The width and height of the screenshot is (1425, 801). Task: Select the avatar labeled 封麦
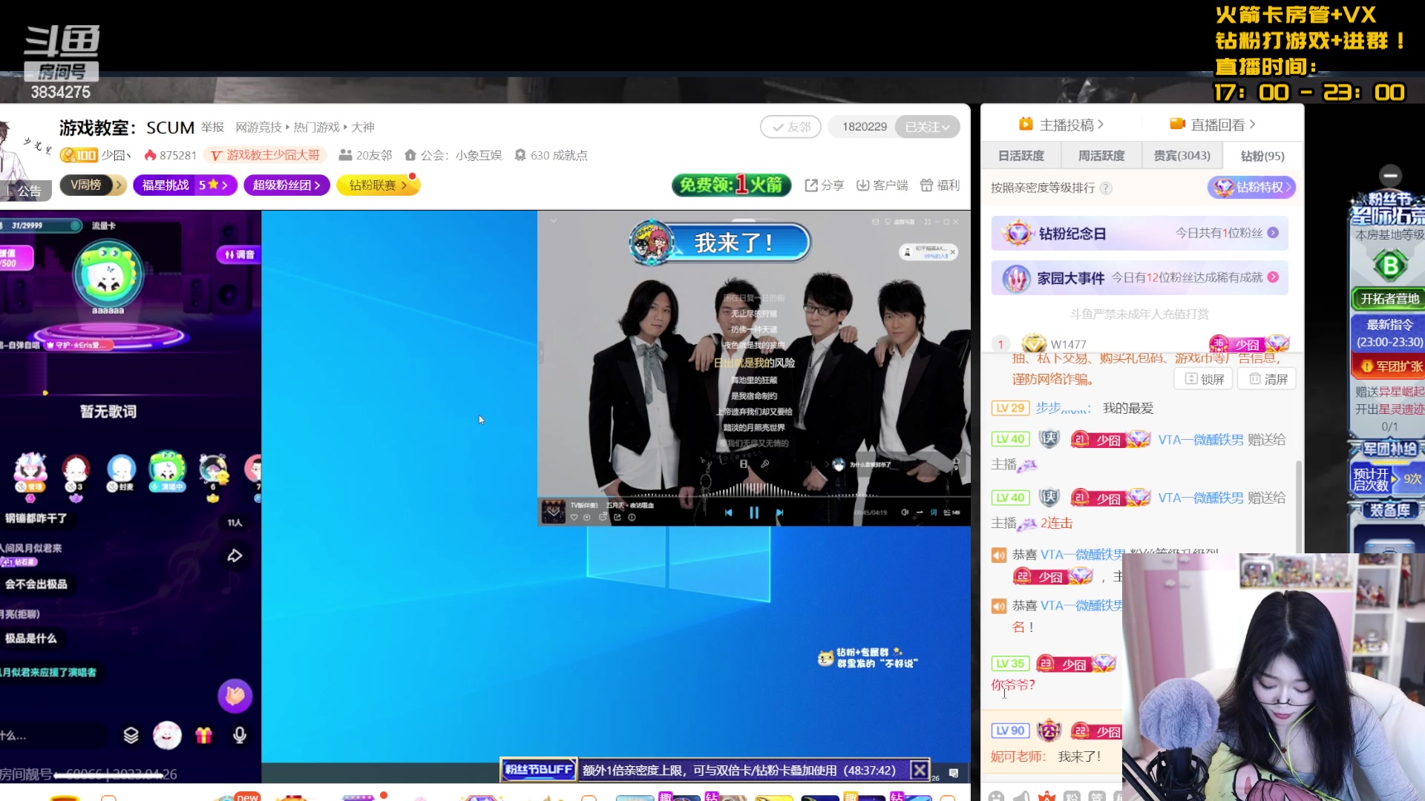point(121,472)
